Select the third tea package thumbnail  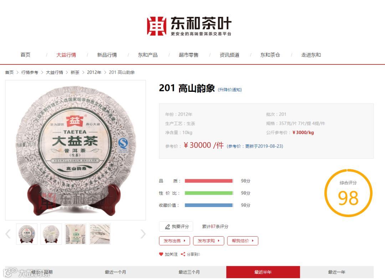coord(75,234)
